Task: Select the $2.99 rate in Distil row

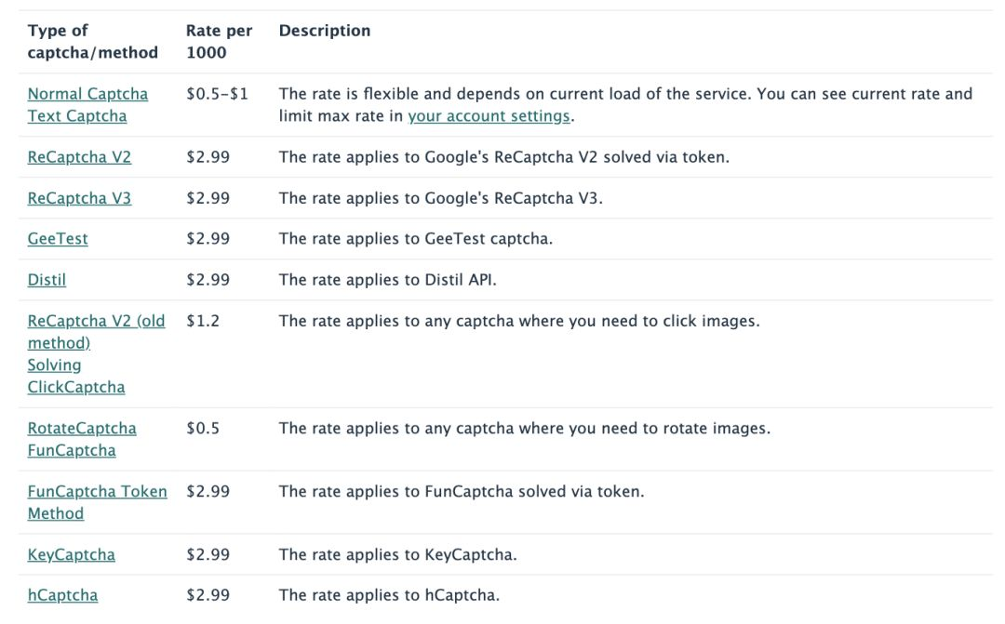Action: (208, 279)
